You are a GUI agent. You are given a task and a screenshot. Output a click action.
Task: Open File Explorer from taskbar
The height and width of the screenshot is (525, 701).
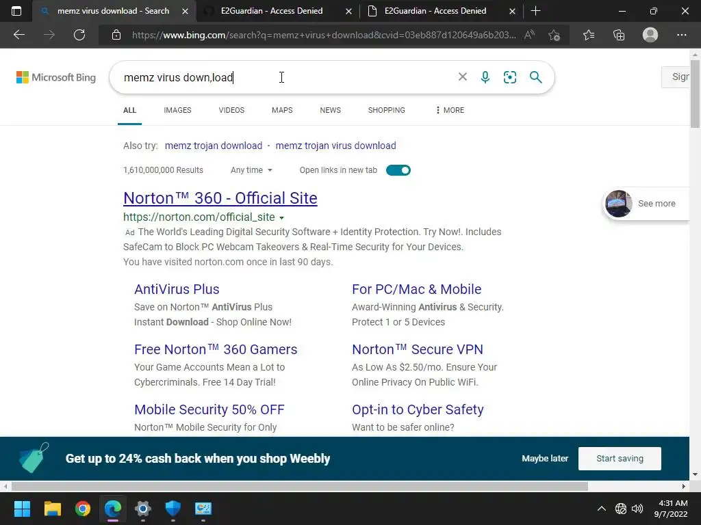pos(52,509)
